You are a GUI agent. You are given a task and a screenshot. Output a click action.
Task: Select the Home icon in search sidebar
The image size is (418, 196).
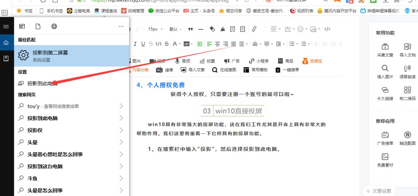(6, 43)
